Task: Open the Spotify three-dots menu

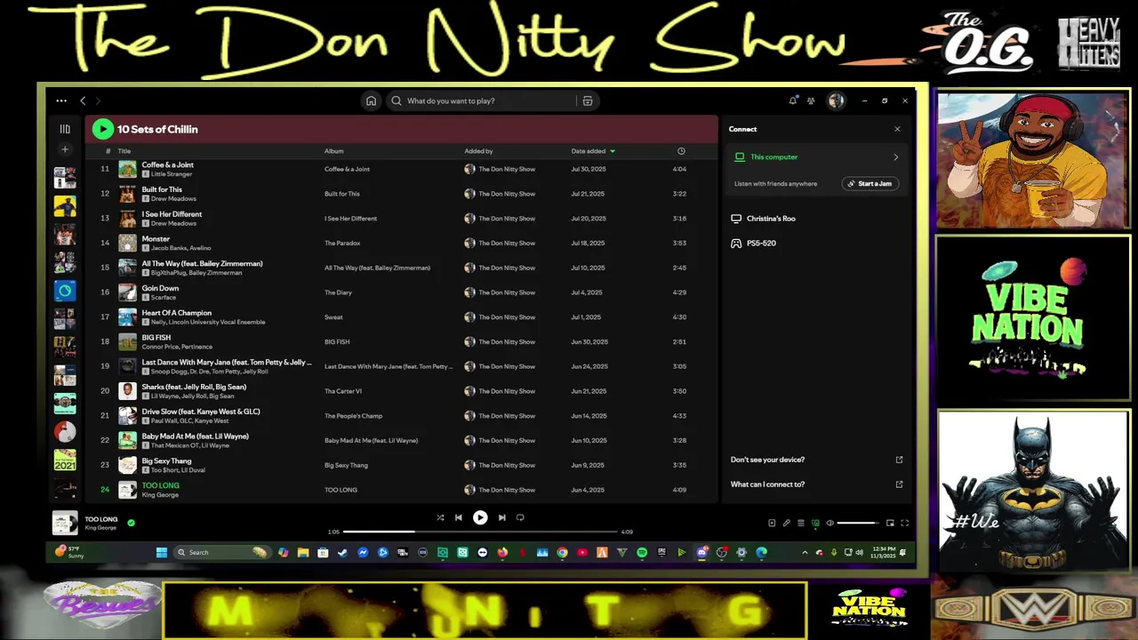Action: click(x=61, y=100)
